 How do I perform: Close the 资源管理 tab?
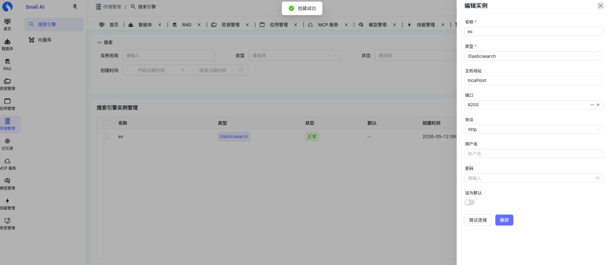pos(247,25)
